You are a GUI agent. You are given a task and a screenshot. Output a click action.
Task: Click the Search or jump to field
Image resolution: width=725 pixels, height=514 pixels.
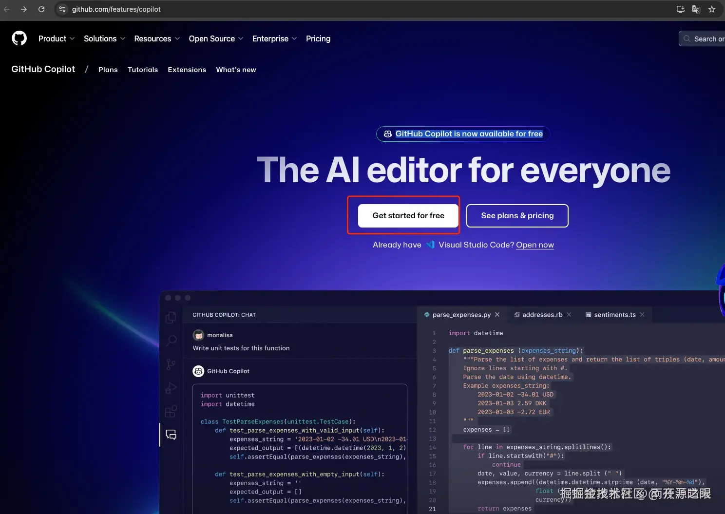pos(702,38)
